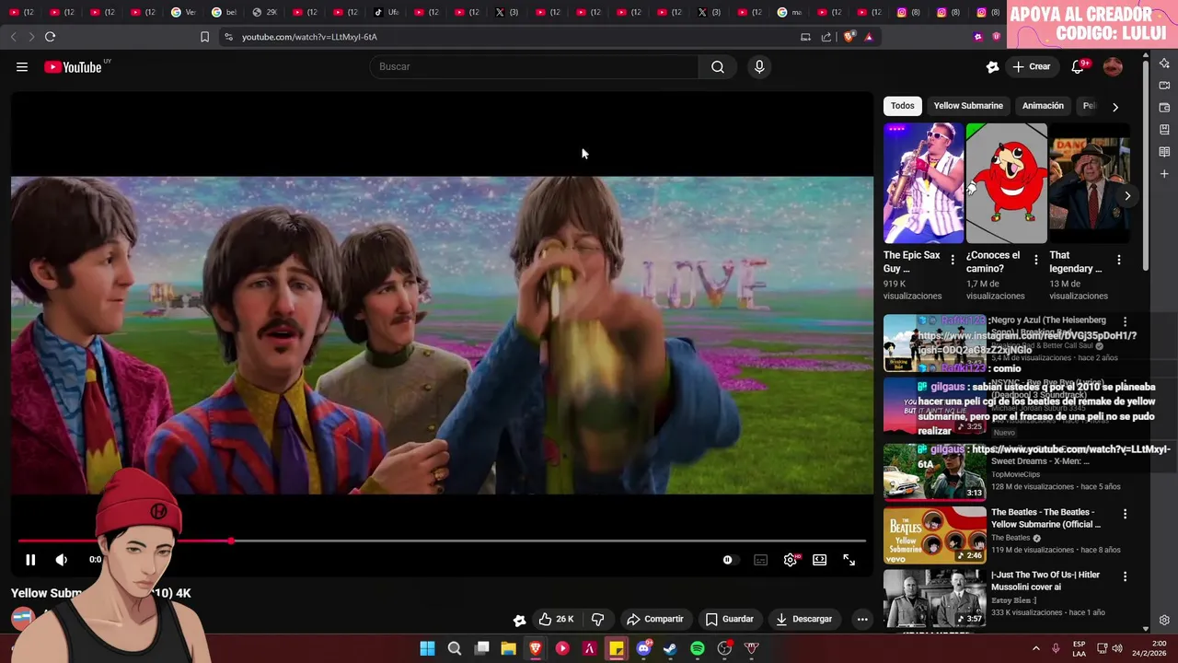1178x663 pixels.
Task: Select the Animación filter chip
Action: 1043,106
